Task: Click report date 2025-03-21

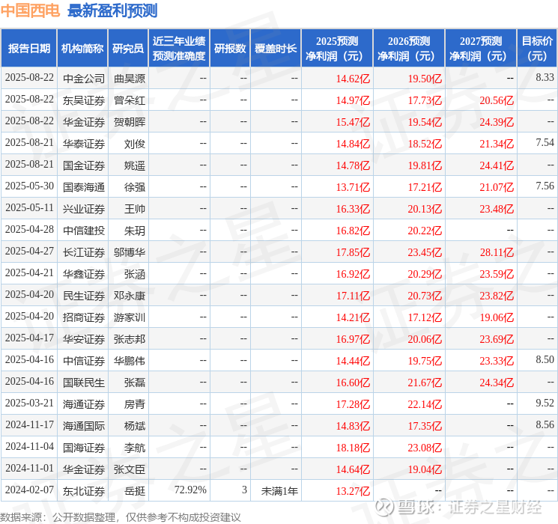Action: [29, 403]
